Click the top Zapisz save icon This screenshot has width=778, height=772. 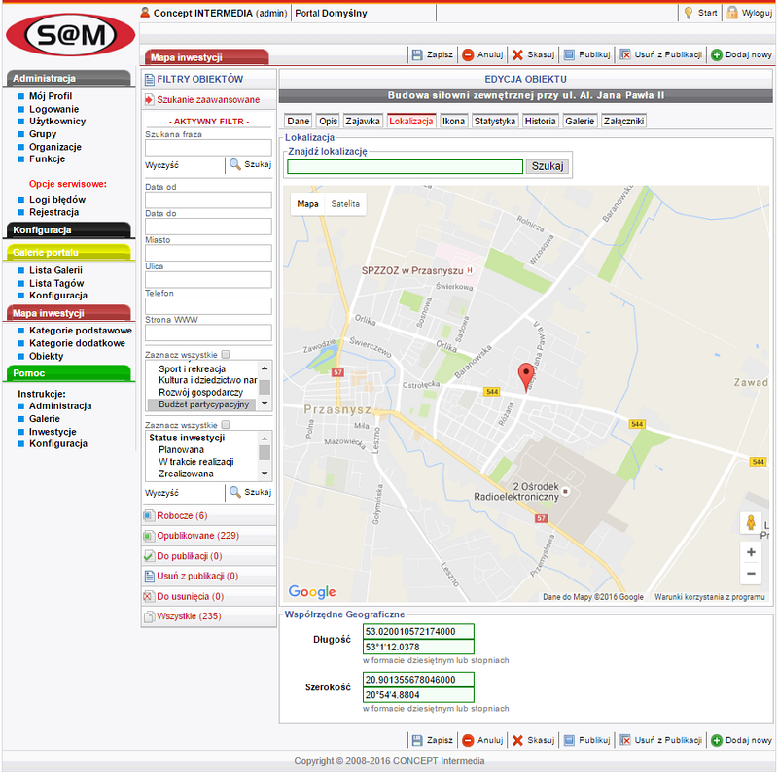(x=417, y=54)
